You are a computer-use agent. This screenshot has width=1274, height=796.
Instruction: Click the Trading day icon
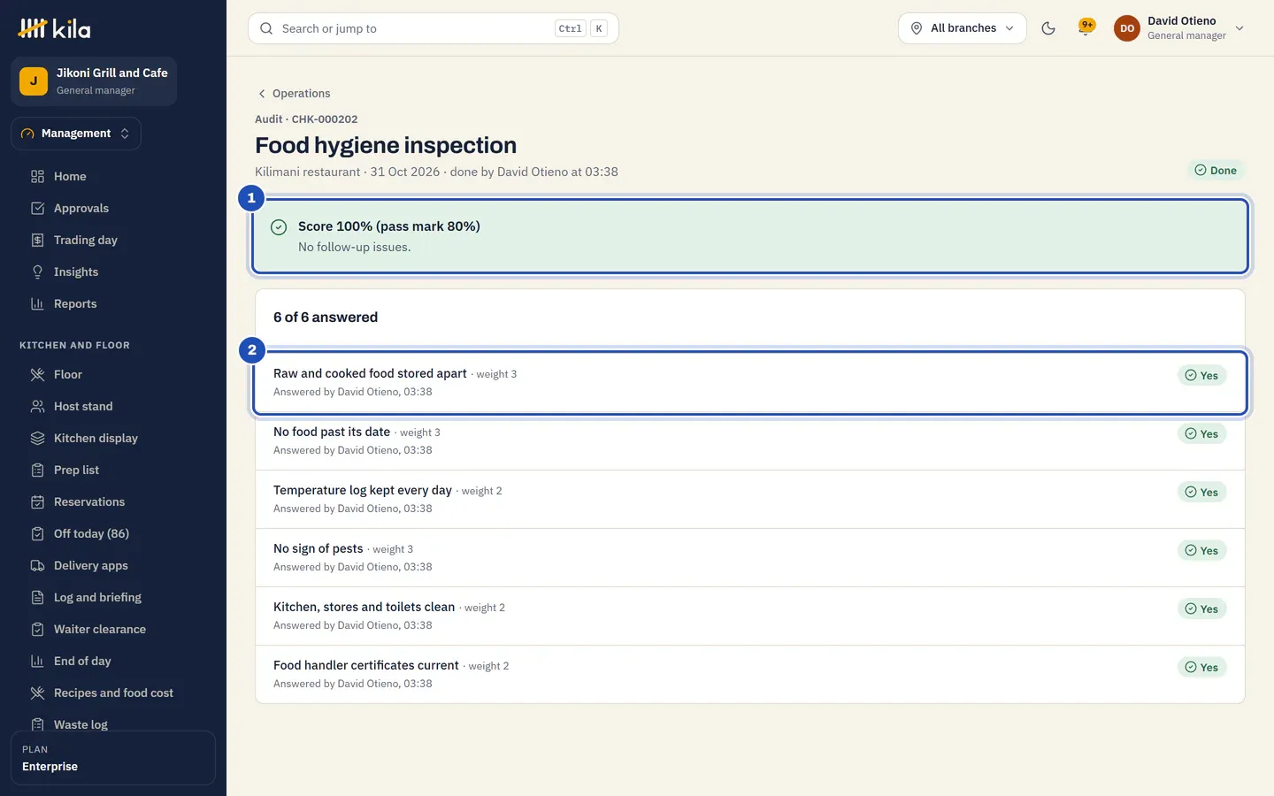point(37,240)
